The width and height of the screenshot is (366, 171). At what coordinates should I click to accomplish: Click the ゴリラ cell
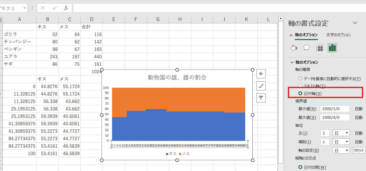[20, 34]
